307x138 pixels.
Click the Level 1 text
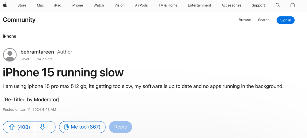pyautogui.click(x=26, y=59)
